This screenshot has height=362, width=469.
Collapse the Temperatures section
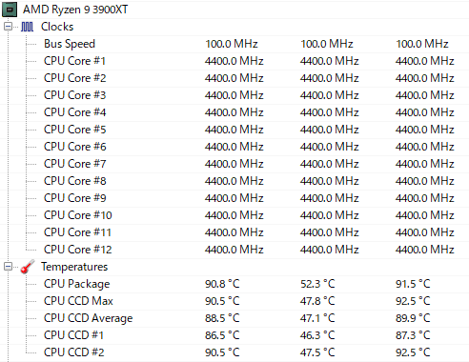pyautogui.click(x=8, y=267)
